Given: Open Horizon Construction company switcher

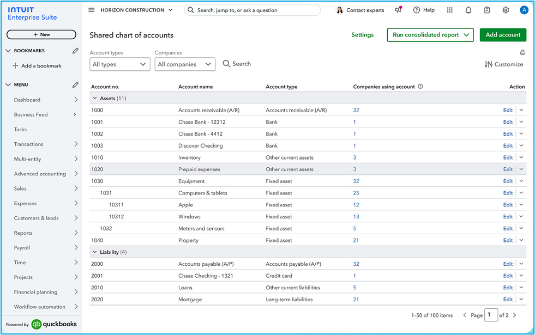Looking at the screenshot, I should pos(136,10).
